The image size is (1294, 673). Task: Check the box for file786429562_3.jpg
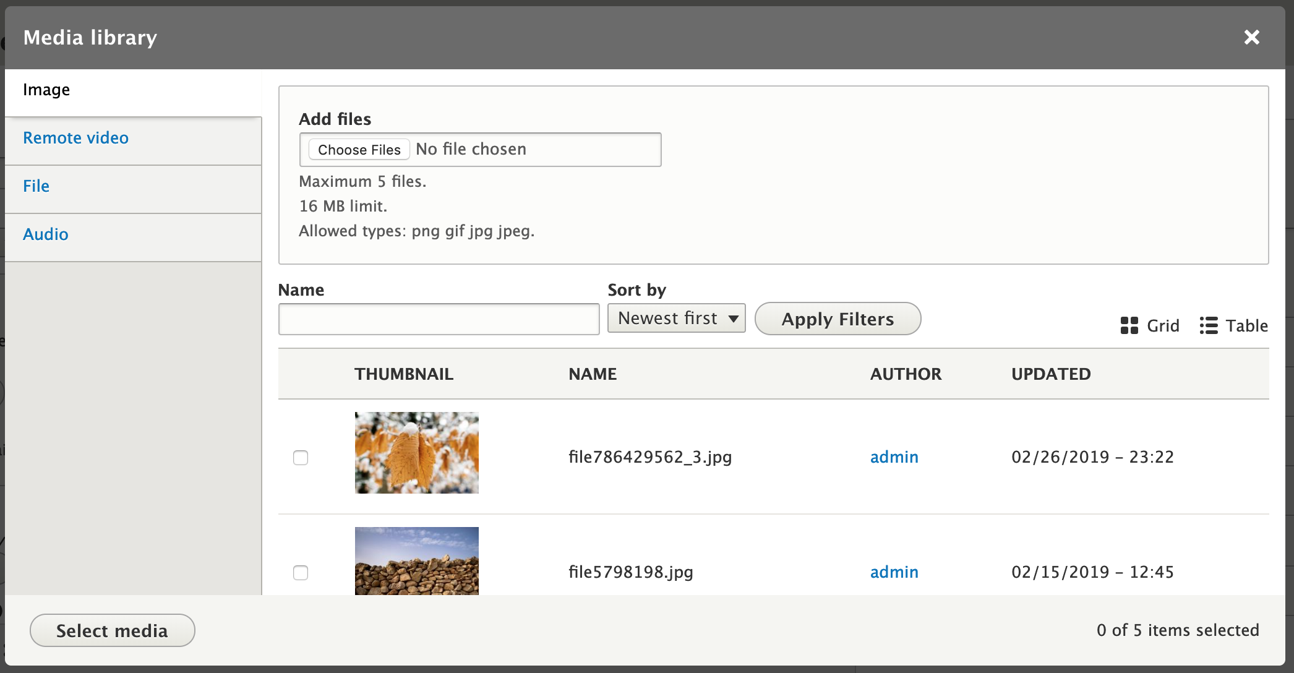point(301,458)
